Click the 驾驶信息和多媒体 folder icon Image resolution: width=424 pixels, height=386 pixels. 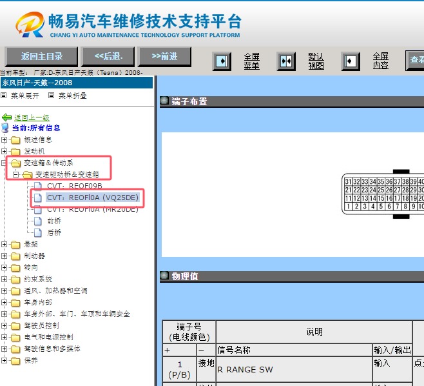point(15,349)
